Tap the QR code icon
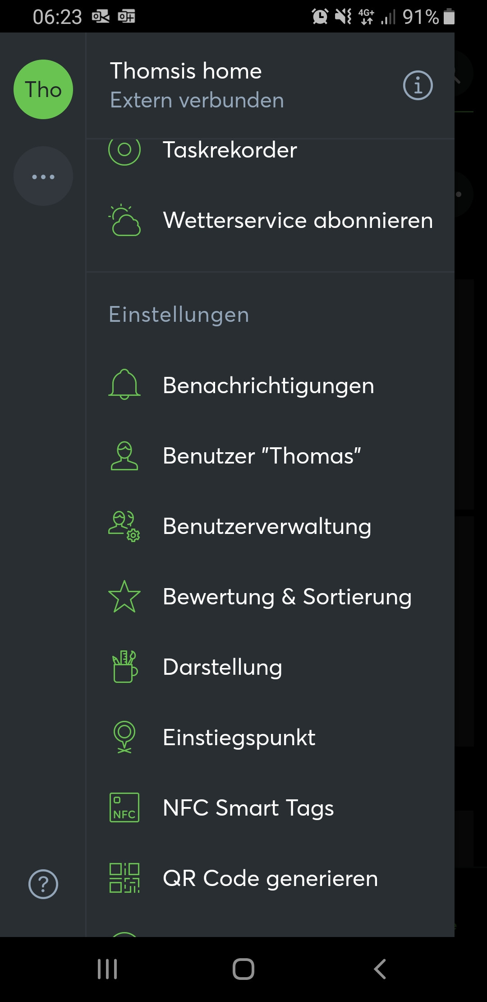The height and width of the screenshot is (1002, 487). [124, 878]
